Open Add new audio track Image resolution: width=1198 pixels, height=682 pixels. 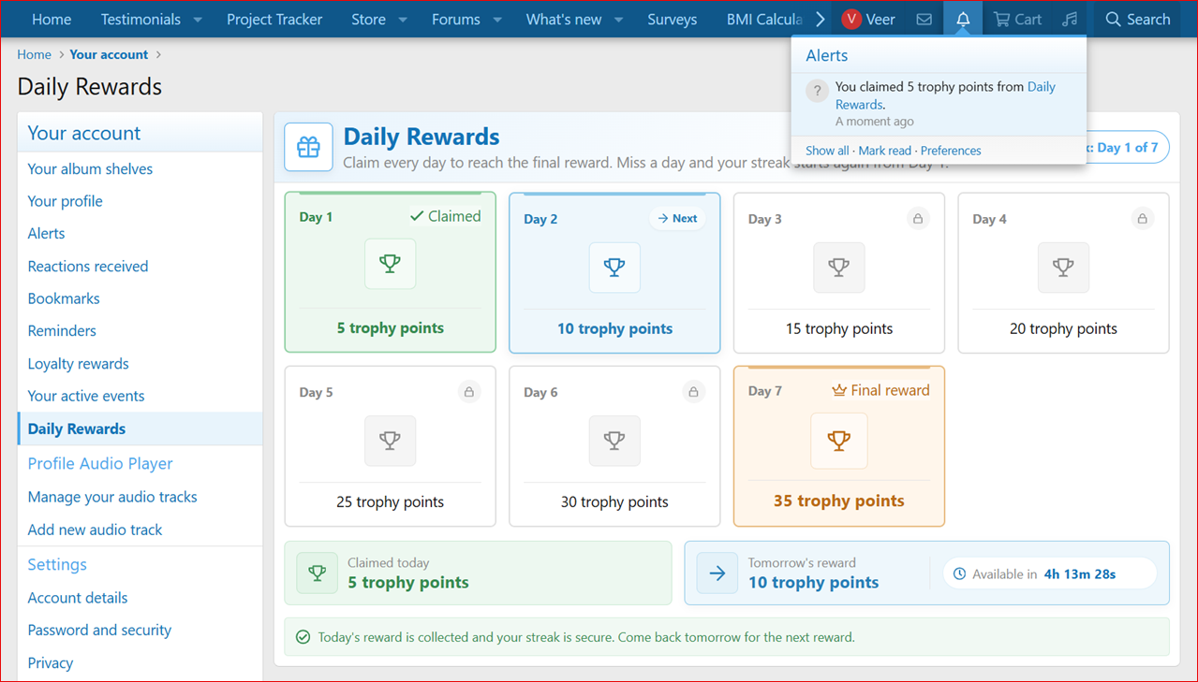[95, 530]
